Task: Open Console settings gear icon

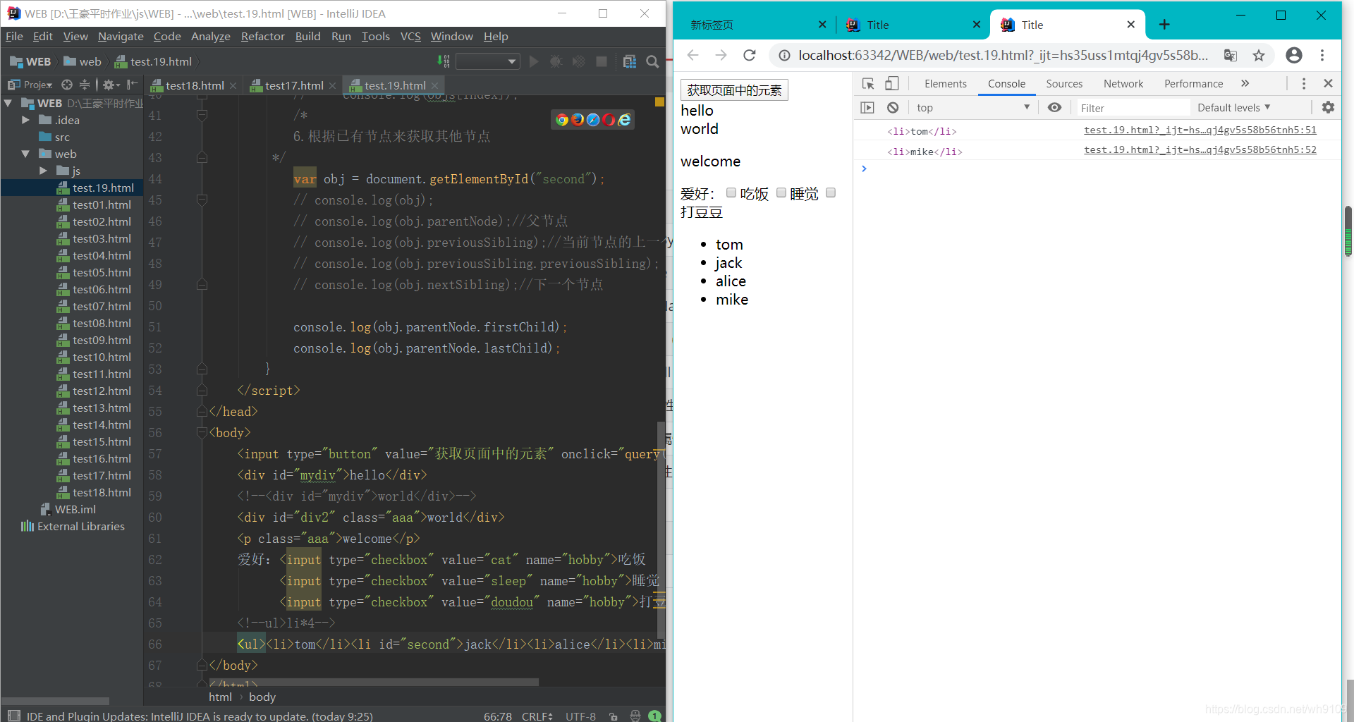Action: click(1328, 107)
